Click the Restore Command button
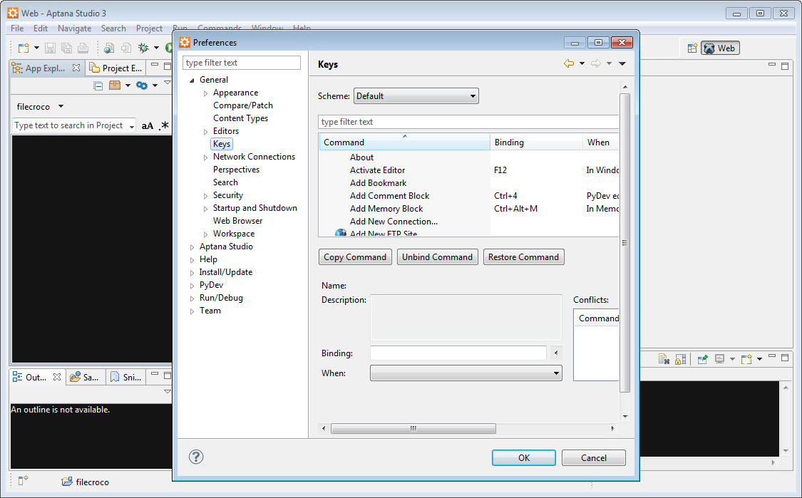Image resolution: width=802 pixels, height=498 pixels. click(523, 257)
